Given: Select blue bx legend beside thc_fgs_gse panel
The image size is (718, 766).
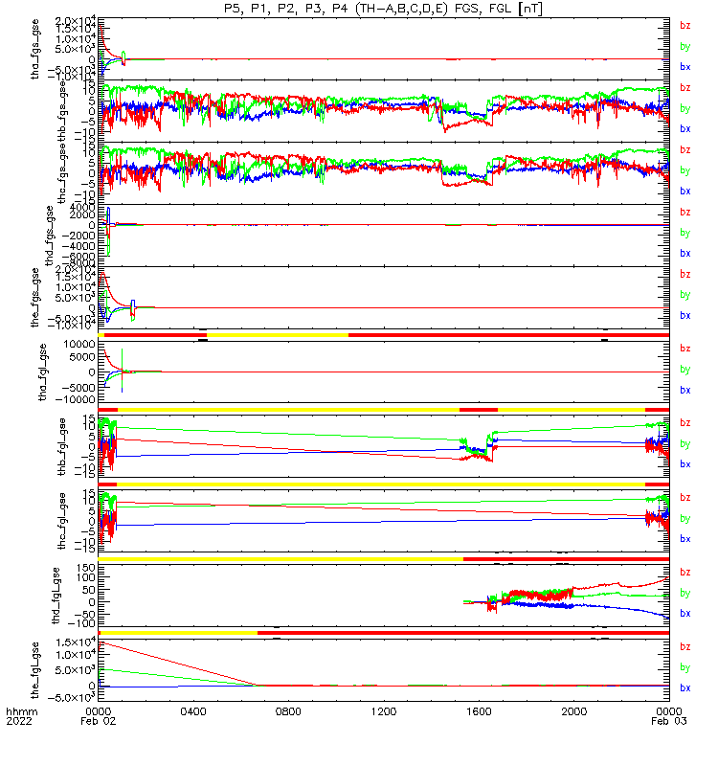Looking at the screenshot, I should click(x=684, y=191).
